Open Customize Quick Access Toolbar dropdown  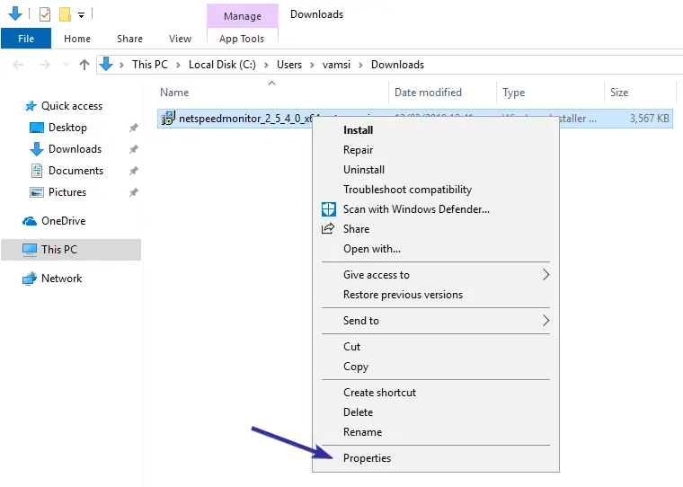pos(81,15)
